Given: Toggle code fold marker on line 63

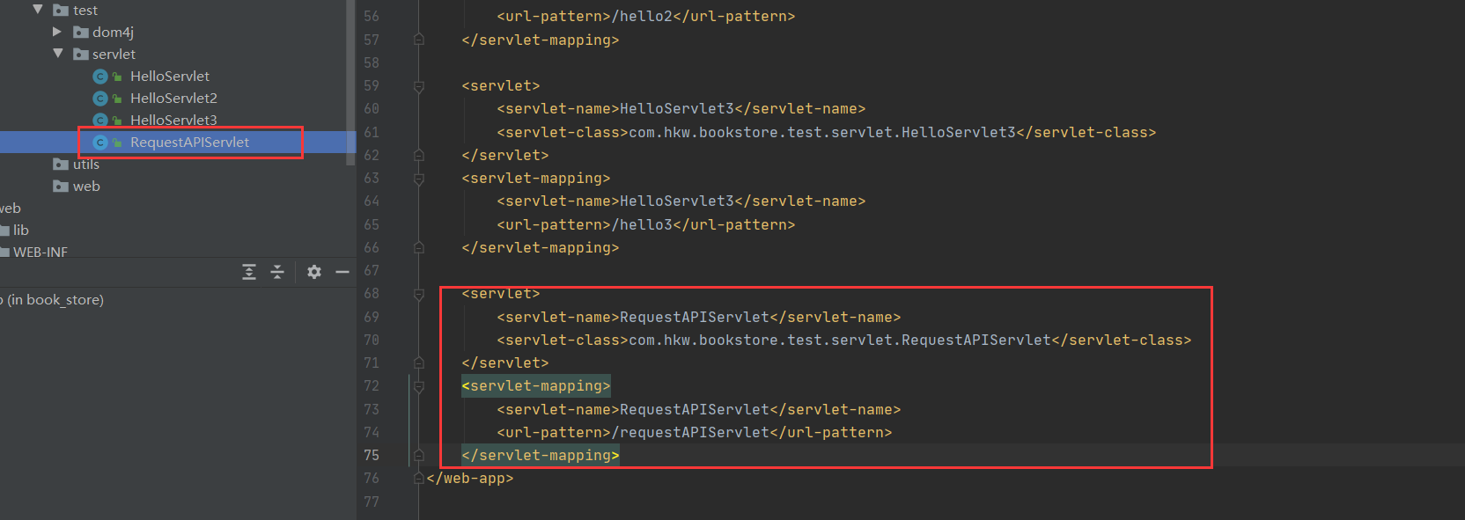Looking at the screenshot, I should click(419, 179).
